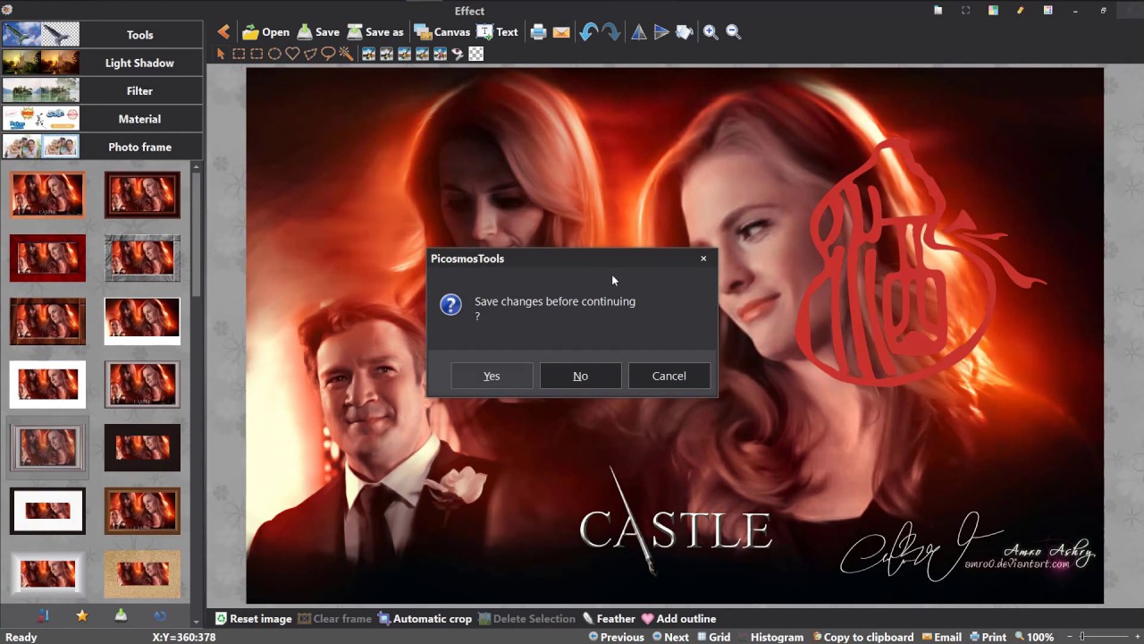Rotate the image using rotate icon

(685, 32)
